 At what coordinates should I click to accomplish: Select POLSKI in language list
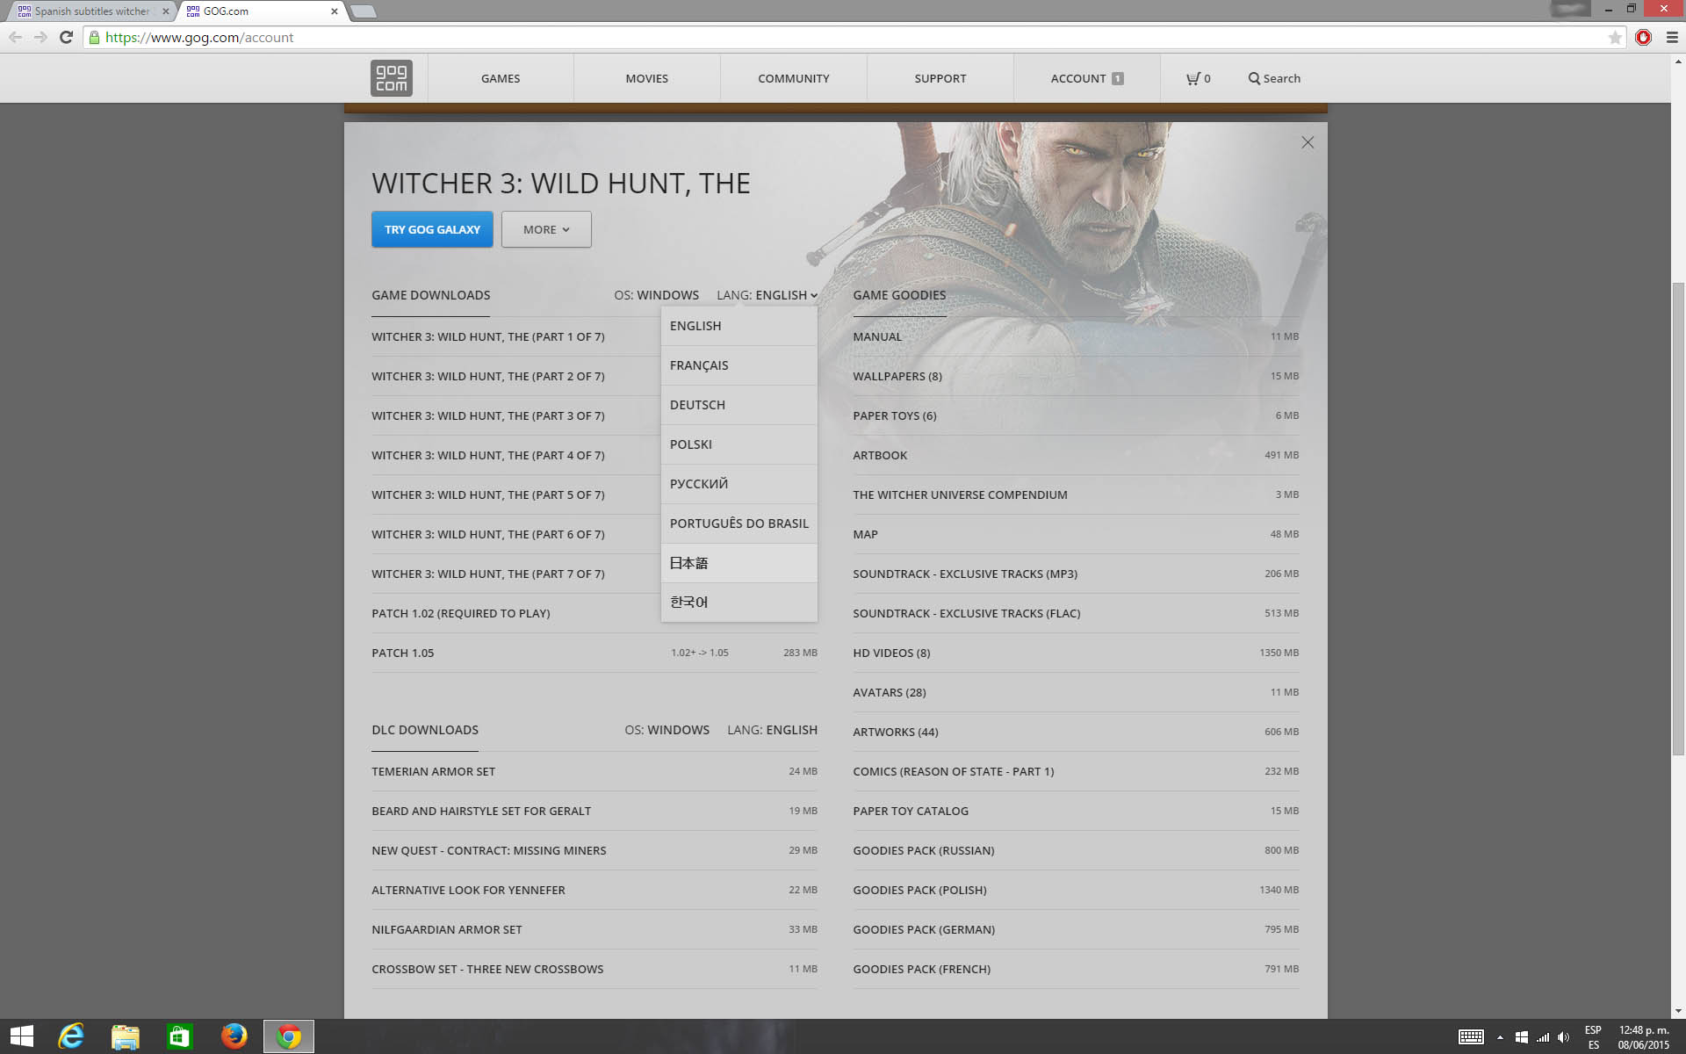pos(739,444)
